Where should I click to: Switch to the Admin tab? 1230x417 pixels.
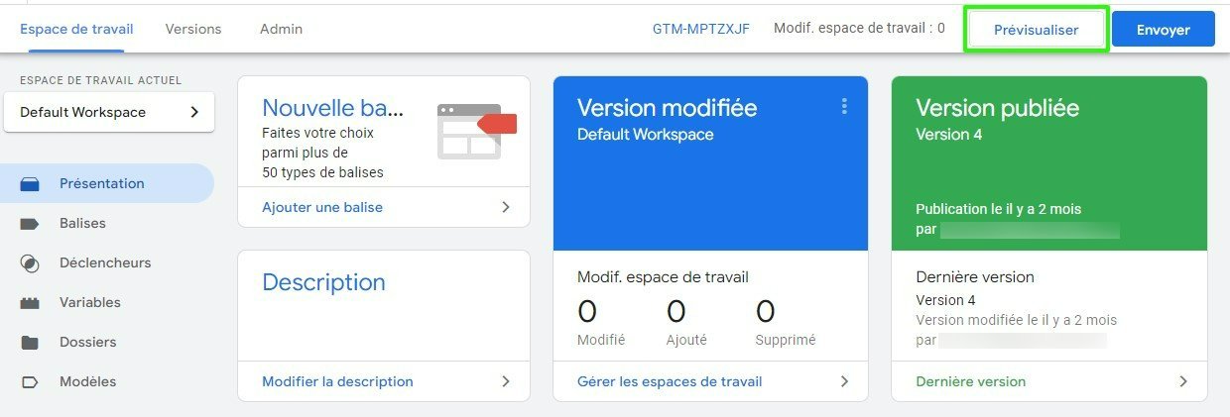pos(281,30)
